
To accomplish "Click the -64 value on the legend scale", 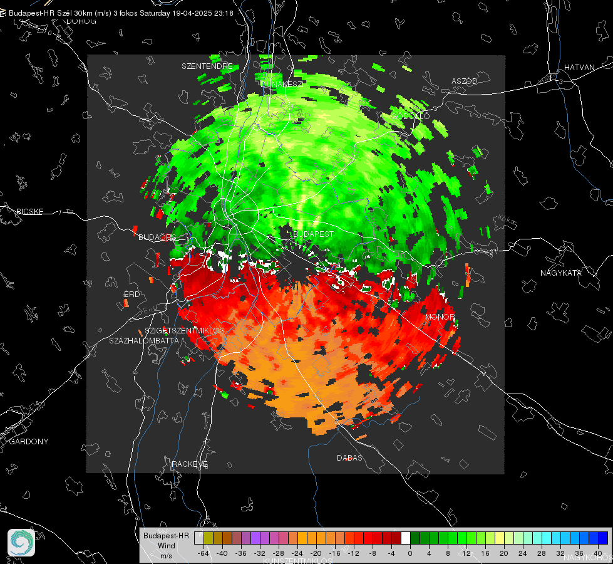I will click(x=203, y=553).
